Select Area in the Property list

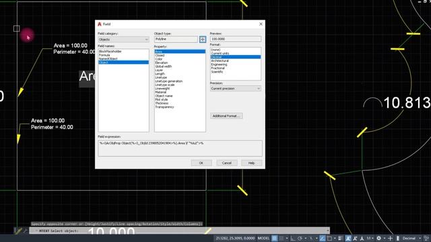(x=180, y=52)
